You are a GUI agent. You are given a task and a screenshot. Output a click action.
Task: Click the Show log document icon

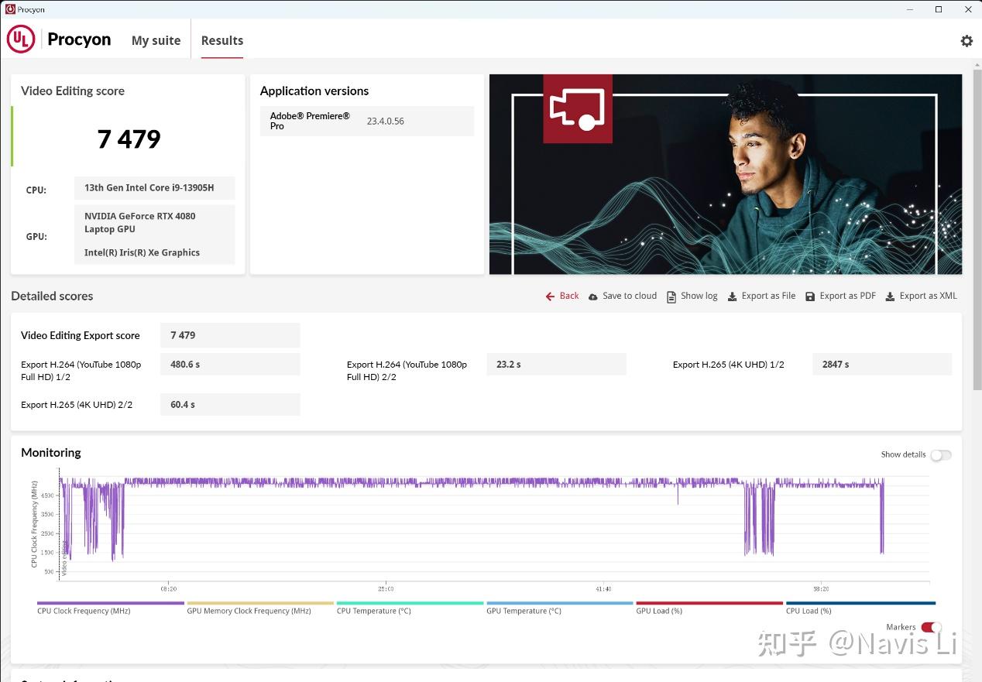point(671,296)
